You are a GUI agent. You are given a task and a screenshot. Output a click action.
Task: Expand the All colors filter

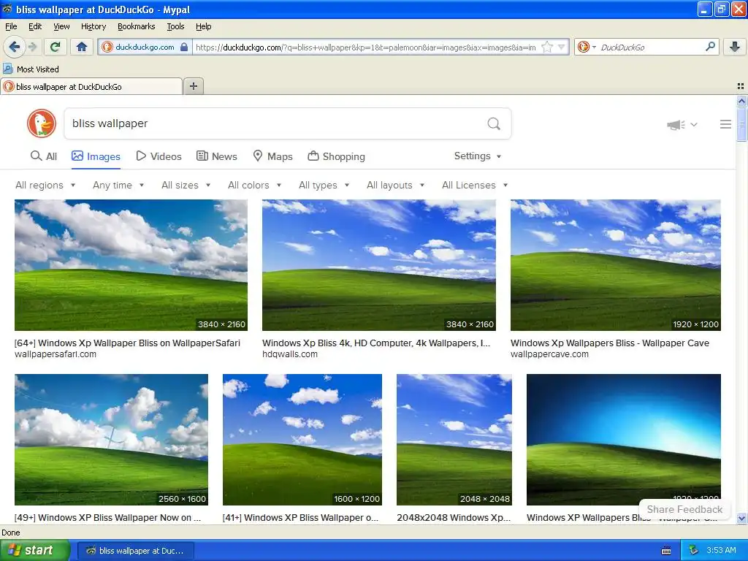pyautogui.click(x=254, y=185)
